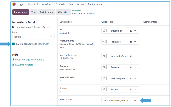Remove the Verkaufspreis field mapping

click(131, 79)
